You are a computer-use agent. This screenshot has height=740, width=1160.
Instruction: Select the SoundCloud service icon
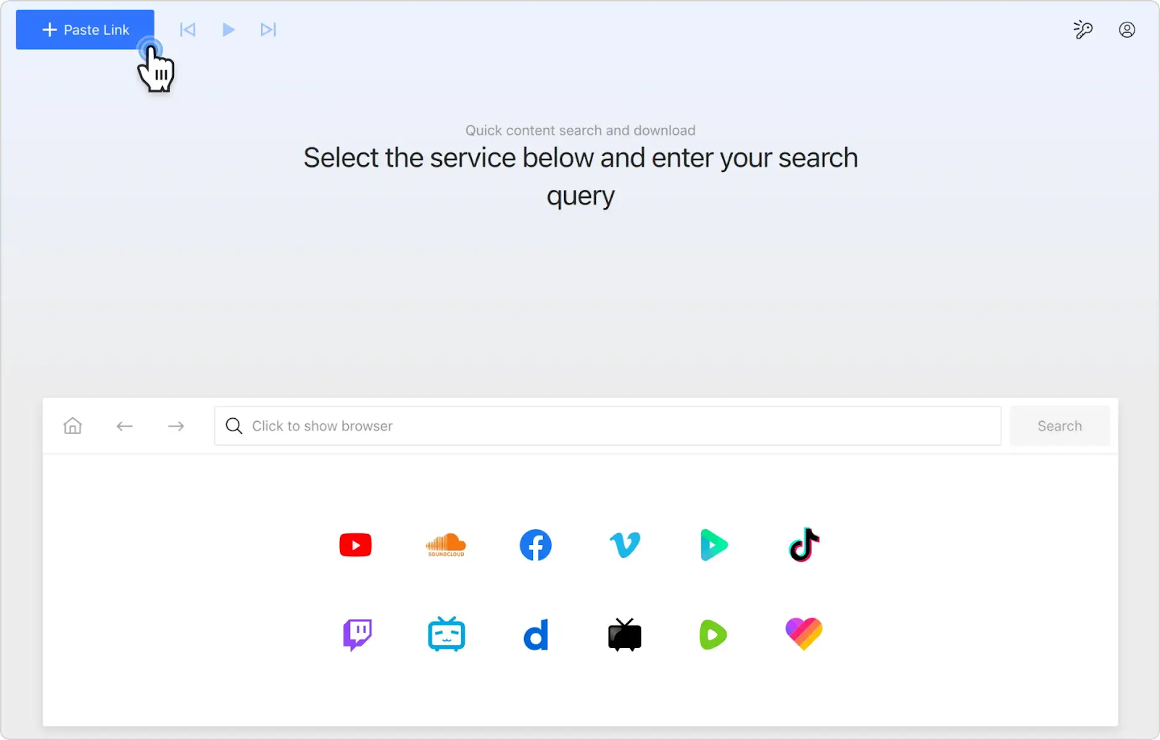446,545
